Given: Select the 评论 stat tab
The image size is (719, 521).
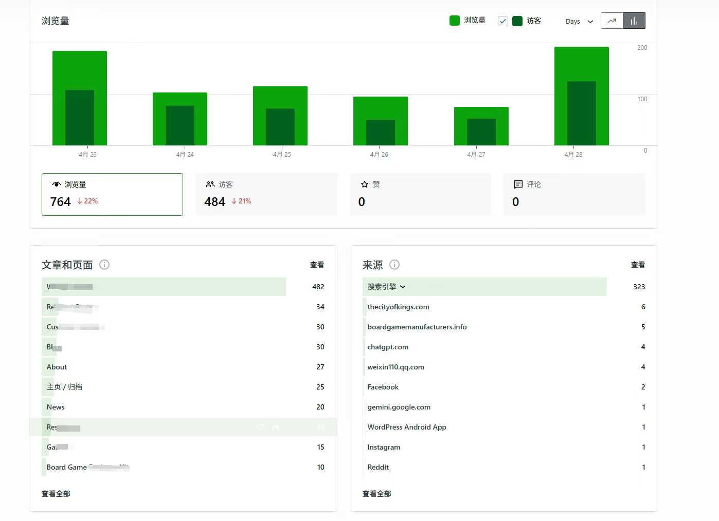Looking at the screenshot, I should point(574,194).
